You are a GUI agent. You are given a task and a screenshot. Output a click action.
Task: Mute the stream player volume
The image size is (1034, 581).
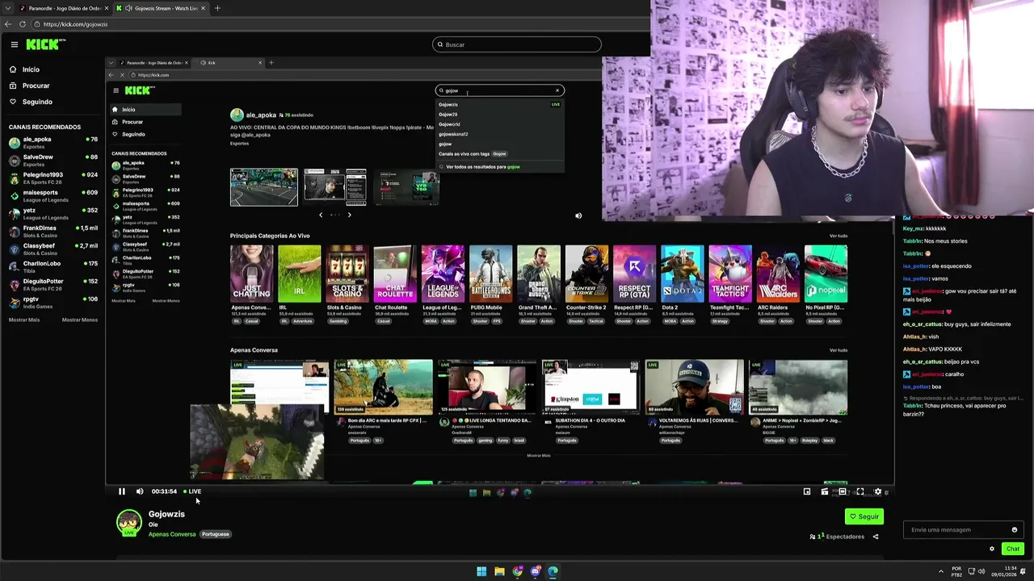pyautogui.click(x=140, y=491)
